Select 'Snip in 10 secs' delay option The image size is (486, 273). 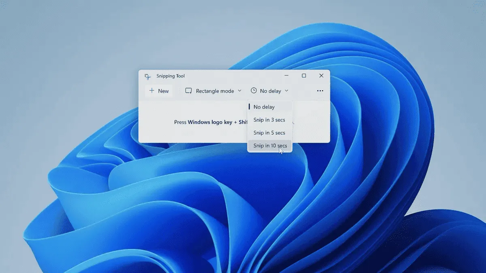point(269,146)
